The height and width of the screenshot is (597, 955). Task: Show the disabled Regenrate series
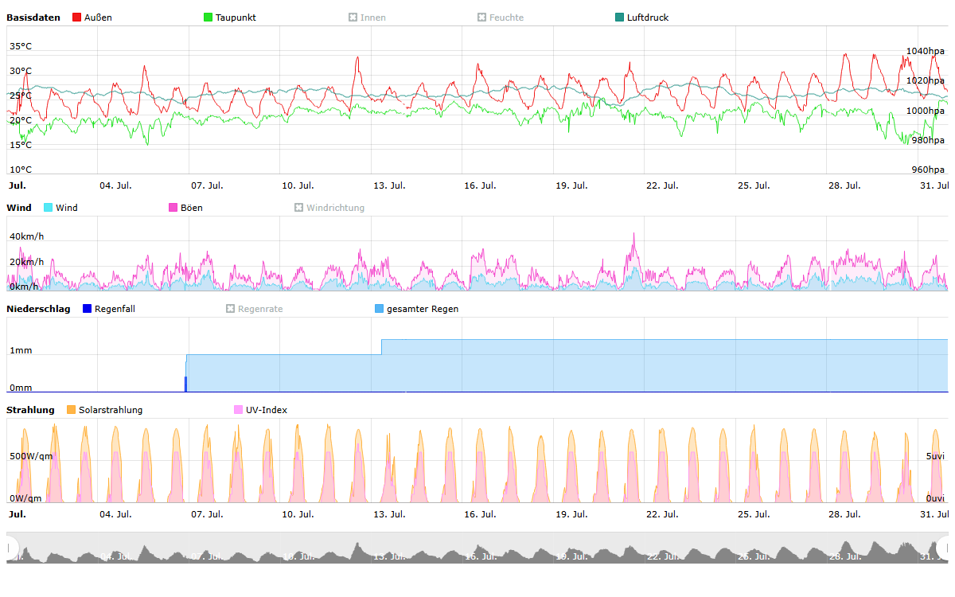coord(231,309)
